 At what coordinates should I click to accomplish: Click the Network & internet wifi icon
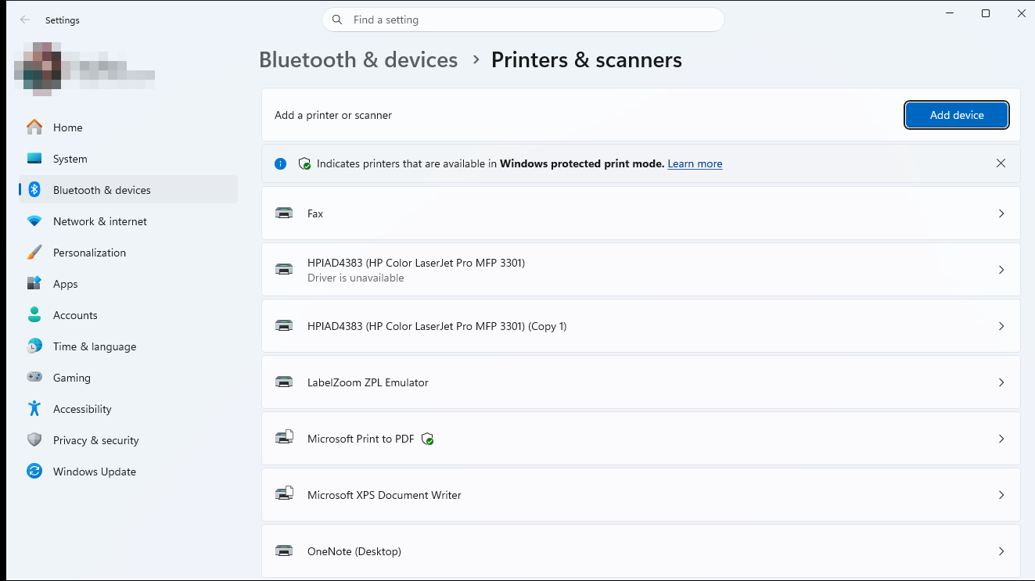[34, 221]
